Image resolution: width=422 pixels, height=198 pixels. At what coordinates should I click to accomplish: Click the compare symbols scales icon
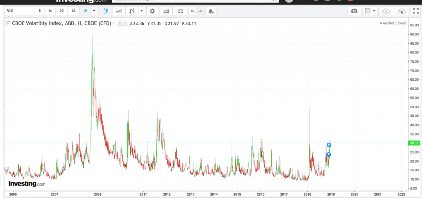coord(181,11)
